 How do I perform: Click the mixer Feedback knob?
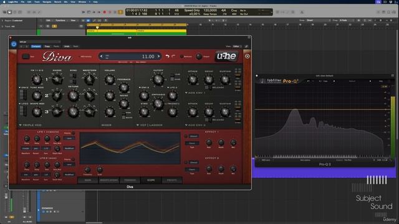point(124,87)
